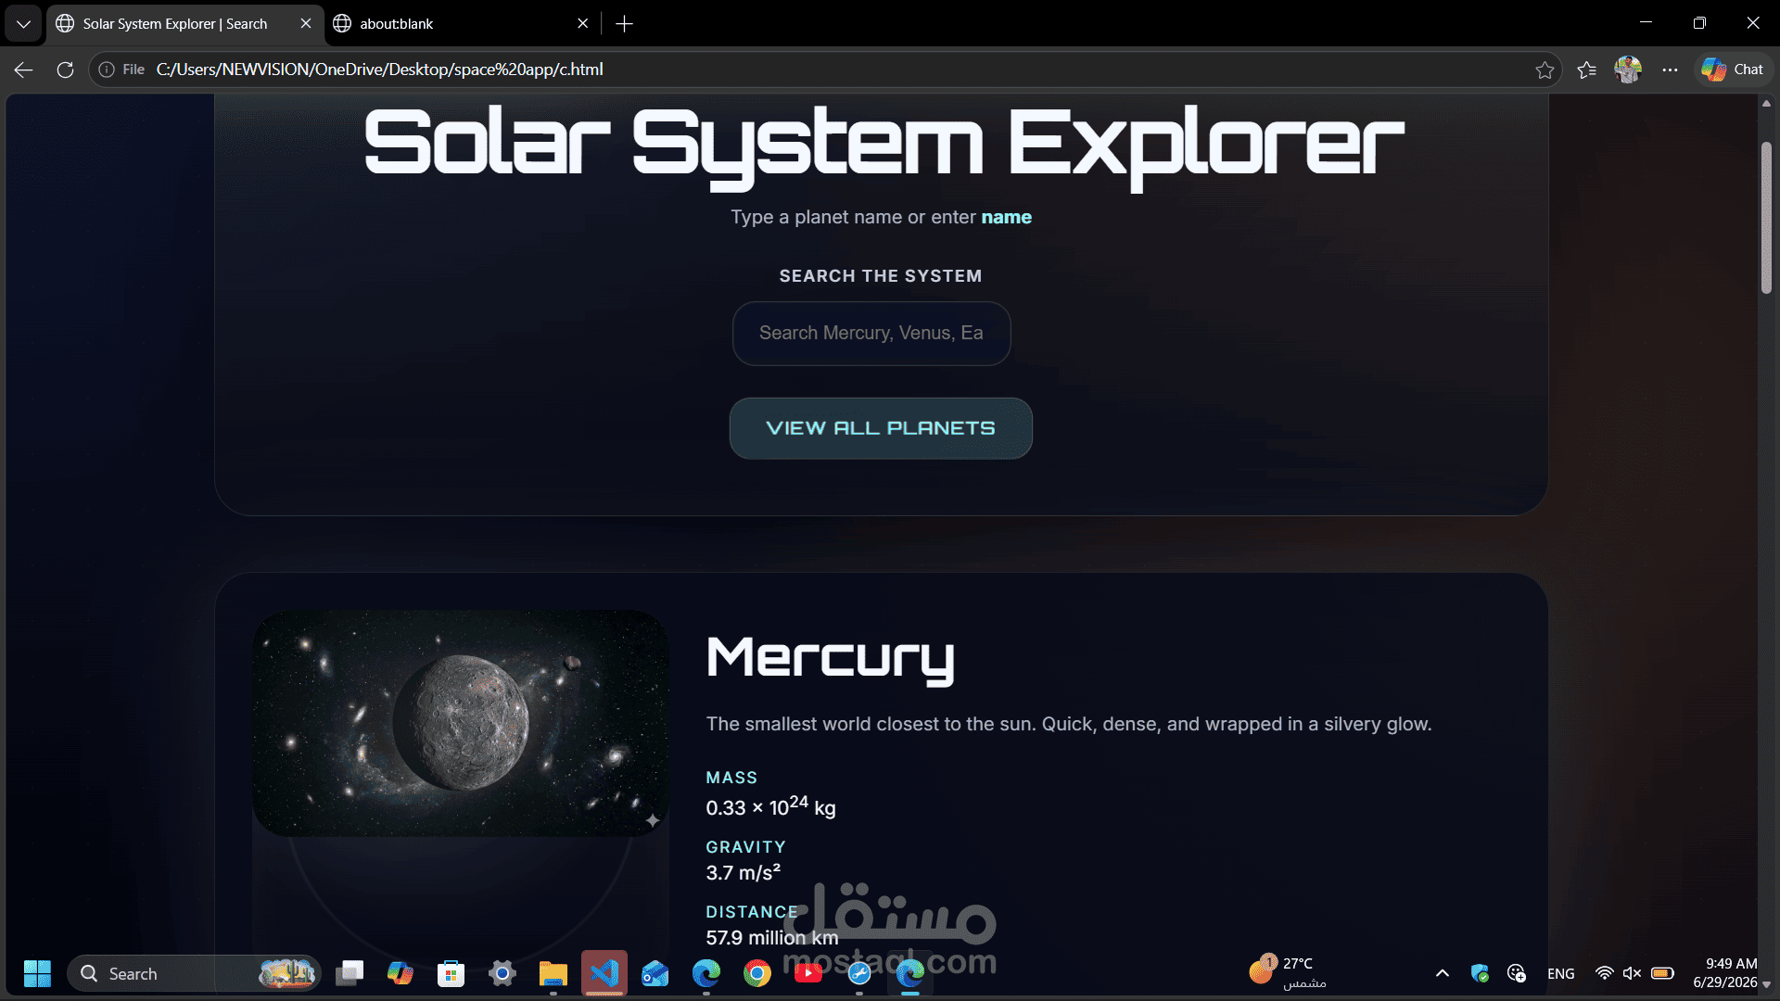The height and width of the screenshot is (1001, 1780).
Task: Open the Copilot Chat button
Action: click(1733, 70)
